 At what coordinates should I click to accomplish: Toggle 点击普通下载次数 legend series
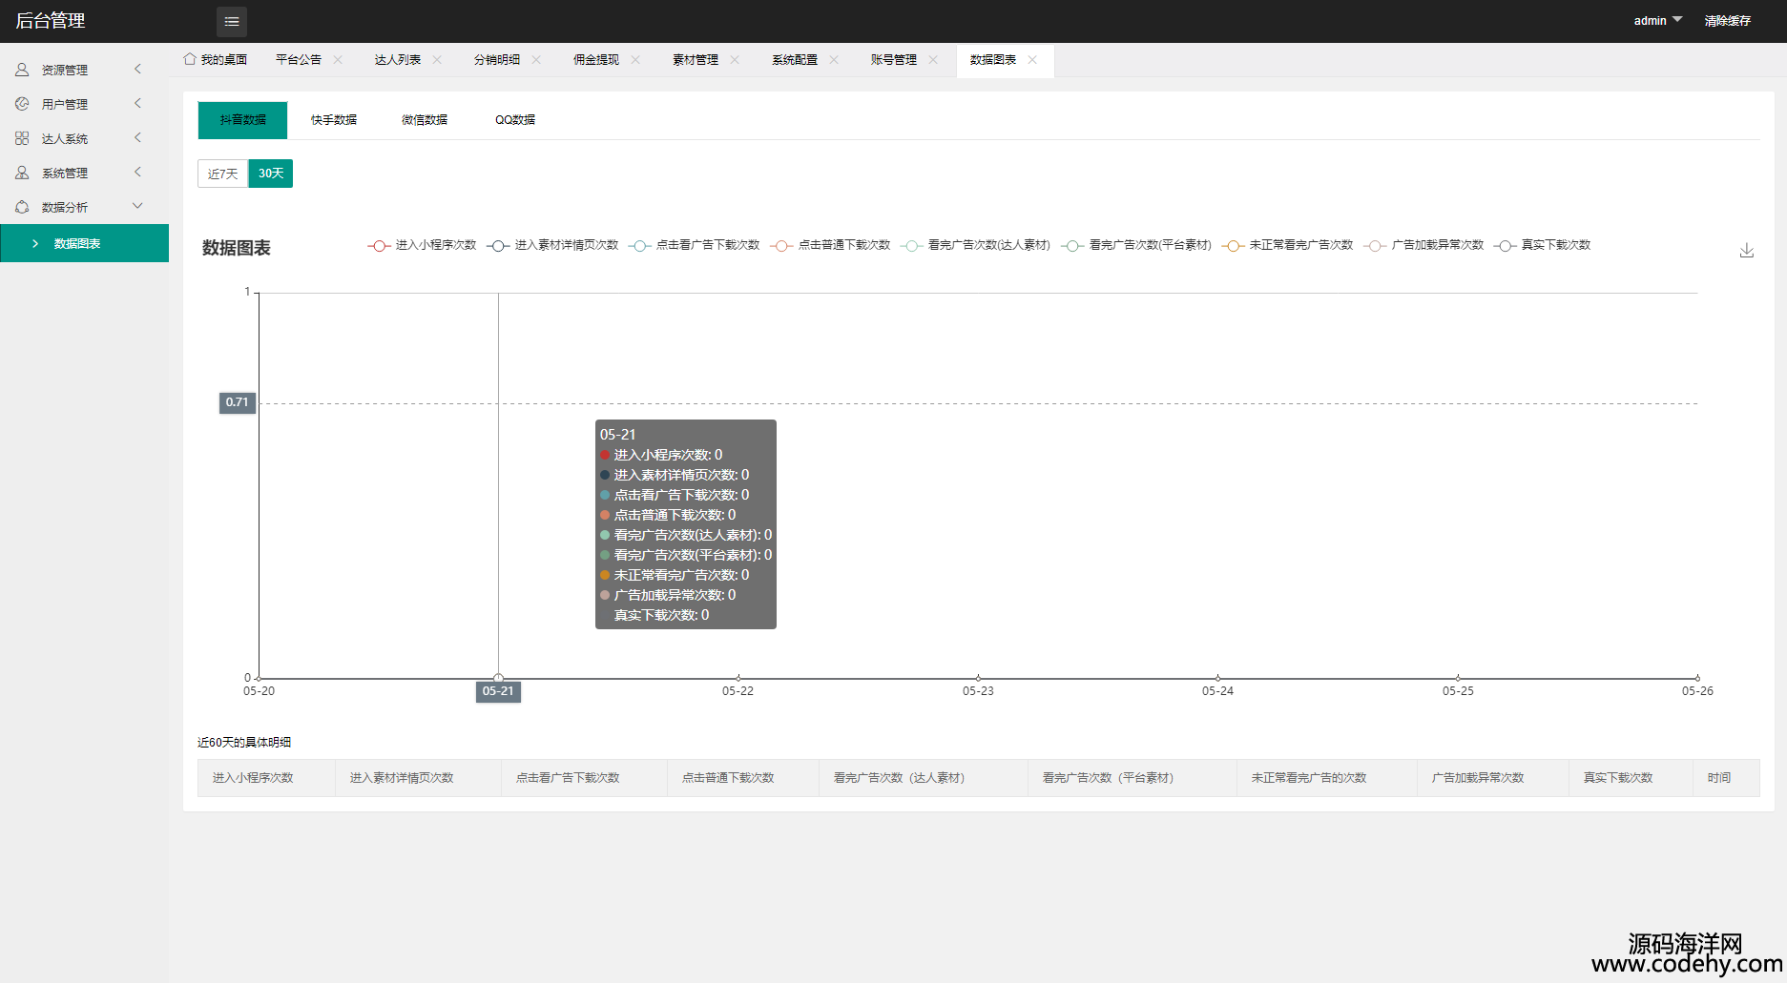tap(830, 245)
